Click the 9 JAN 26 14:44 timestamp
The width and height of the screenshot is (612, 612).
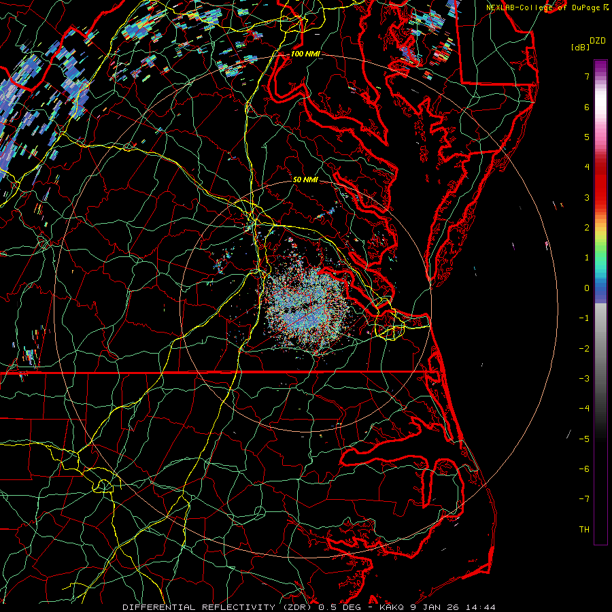453,607
